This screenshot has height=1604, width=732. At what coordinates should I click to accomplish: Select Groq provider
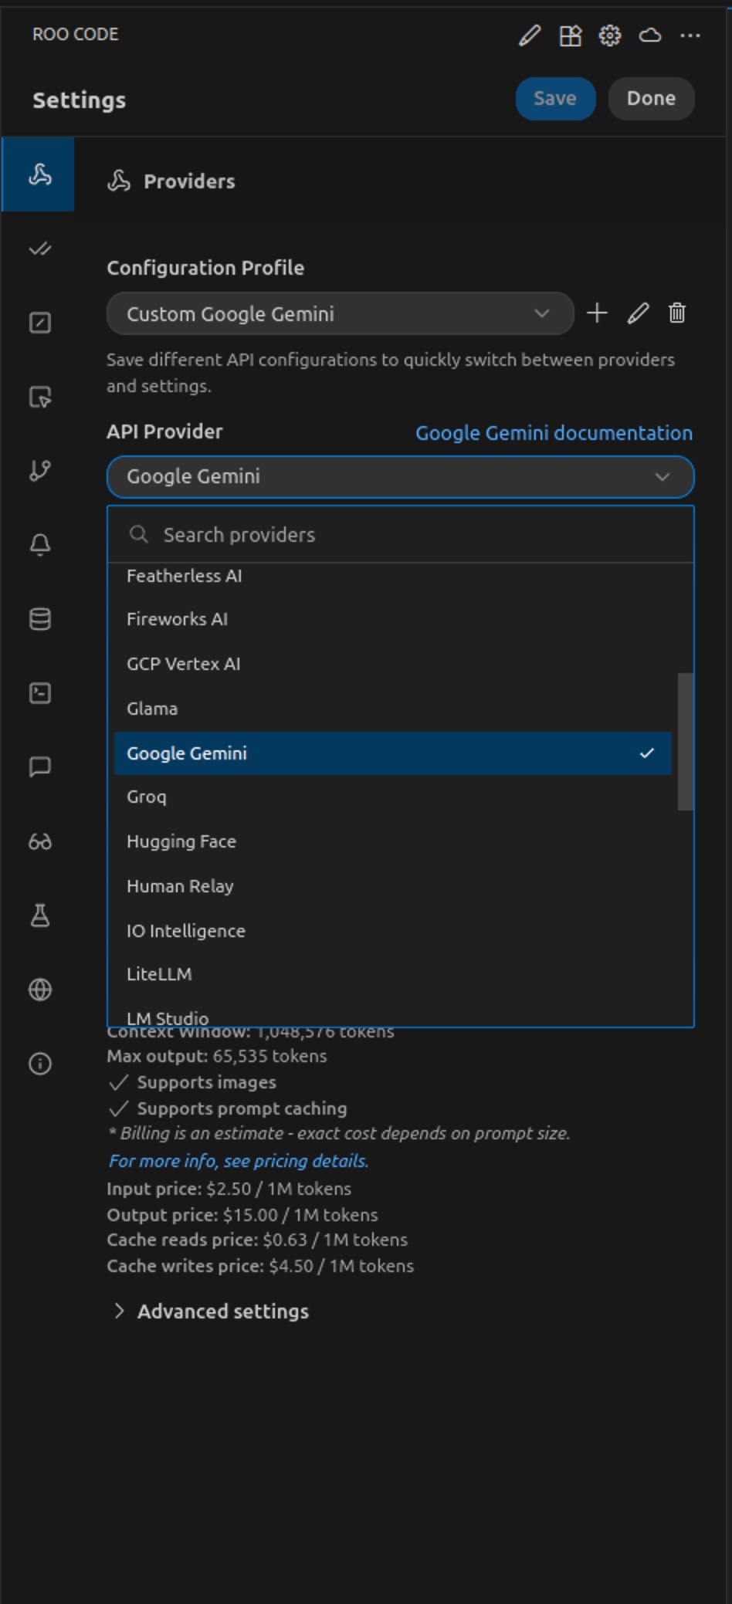tap(392, 797)
